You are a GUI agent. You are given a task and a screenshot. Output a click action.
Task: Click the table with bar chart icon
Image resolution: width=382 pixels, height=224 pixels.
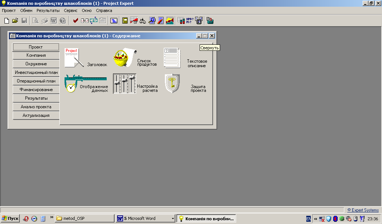(181, 21)
